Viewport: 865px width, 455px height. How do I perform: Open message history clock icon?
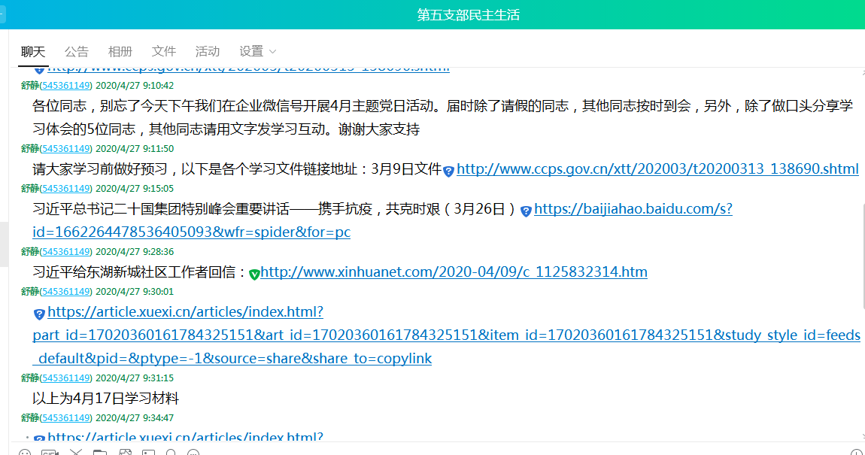pyautogui.click(x=856, y=453)
